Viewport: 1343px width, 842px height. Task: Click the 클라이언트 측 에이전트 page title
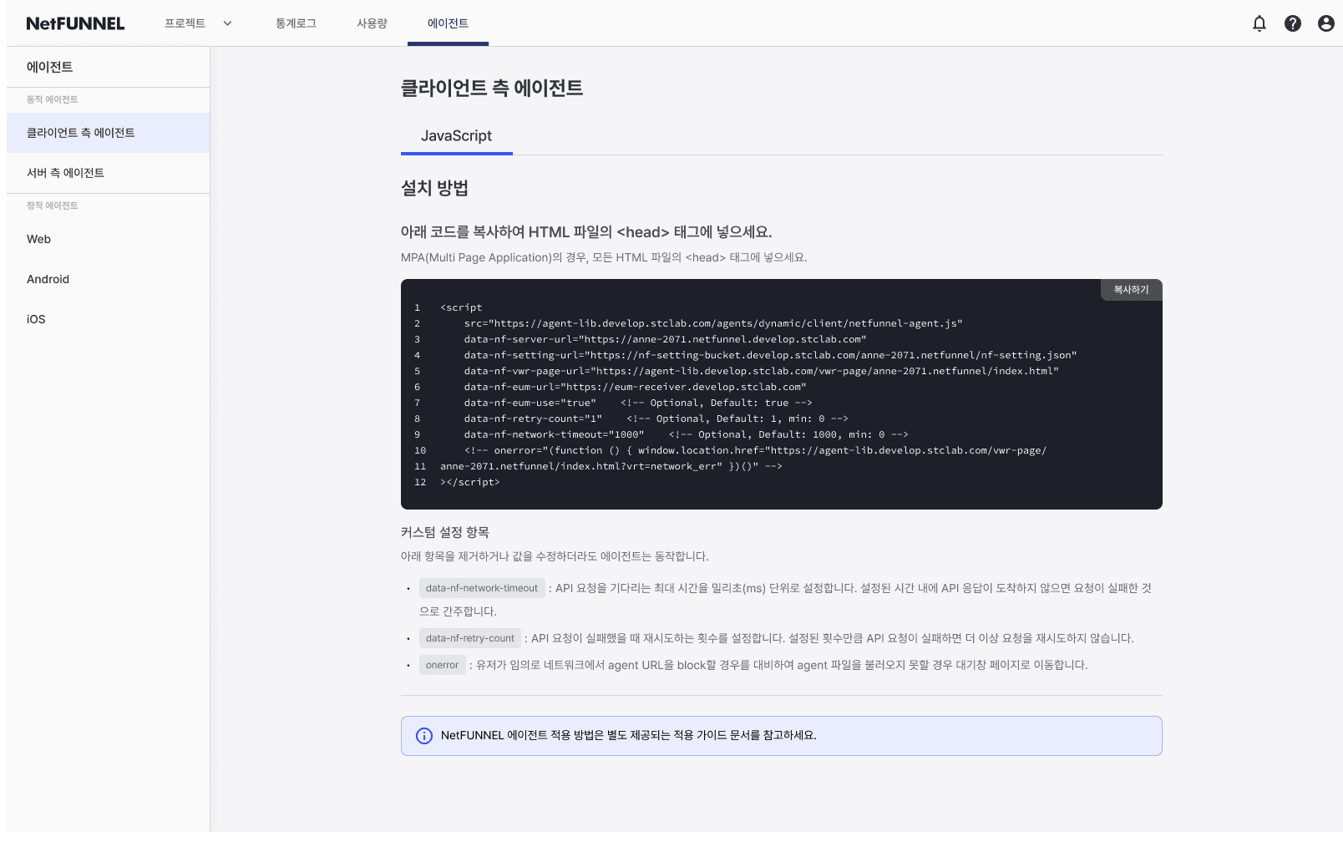coord(492,88)
